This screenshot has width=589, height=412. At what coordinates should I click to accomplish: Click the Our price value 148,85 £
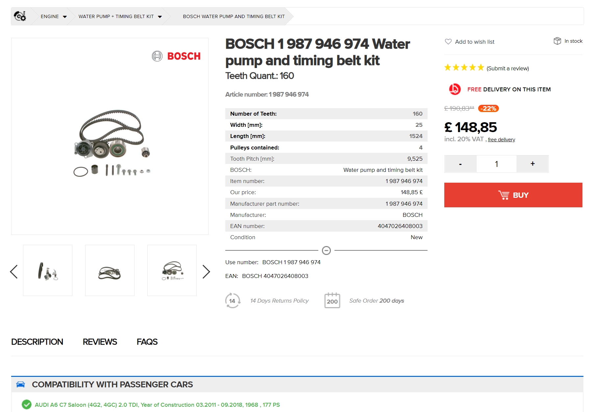[412, 192]
